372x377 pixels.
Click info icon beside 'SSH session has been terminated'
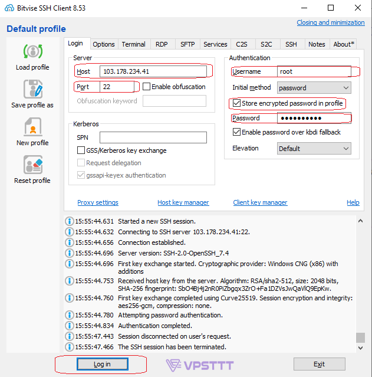point(70,347)
